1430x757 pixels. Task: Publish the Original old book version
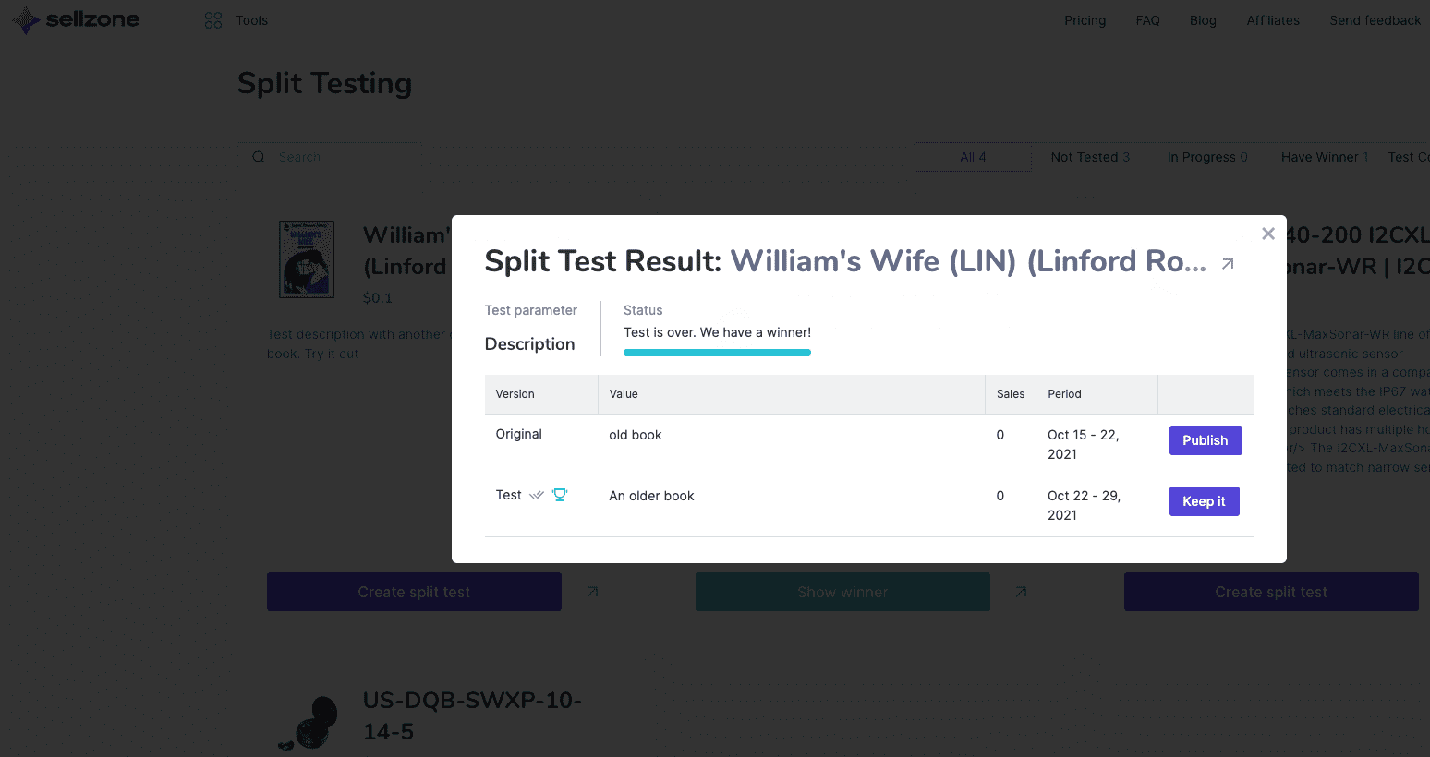(x=1206, y=440)
